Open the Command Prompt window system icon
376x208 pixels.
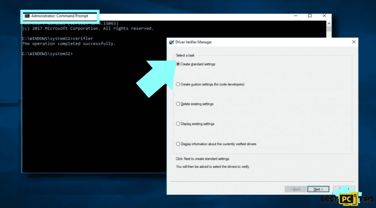point(27,16)
